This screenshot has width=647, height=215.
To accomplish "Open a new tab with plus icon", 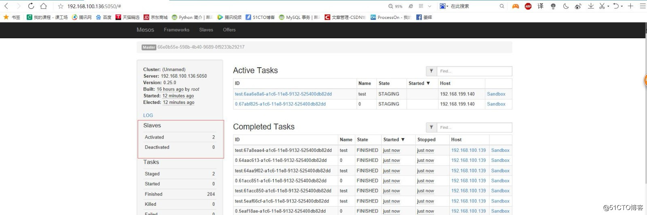I will click(x=630, y=6).
